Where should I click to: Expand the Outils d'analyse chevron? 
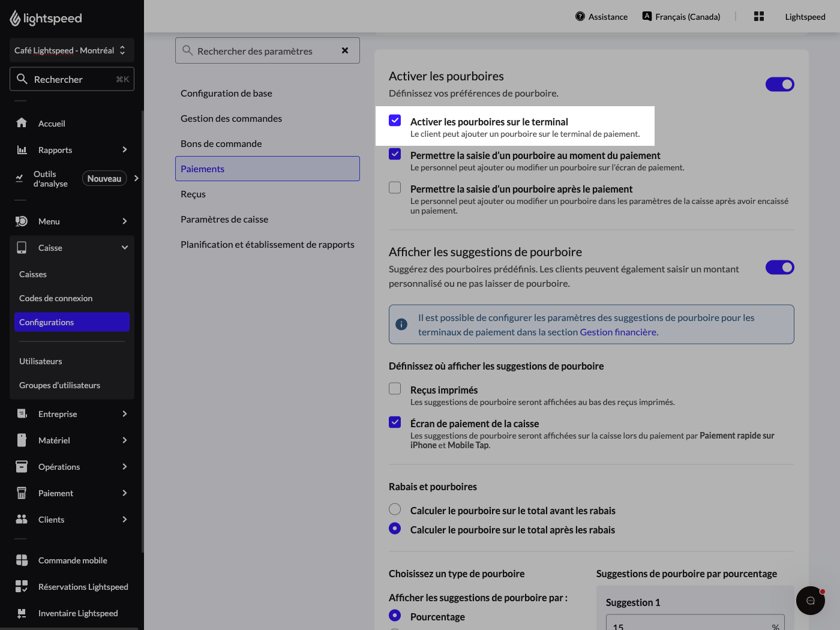pos(136,178)
